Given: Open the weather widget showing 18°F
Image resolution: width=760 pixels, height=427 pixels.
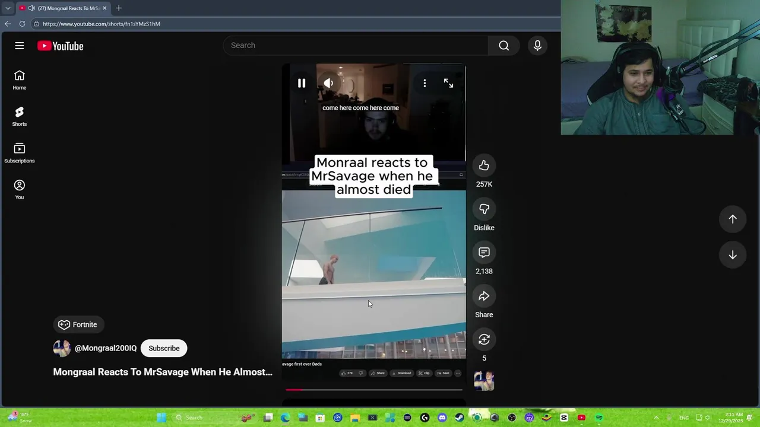Looking at the screenshot, I should [19, 418].
